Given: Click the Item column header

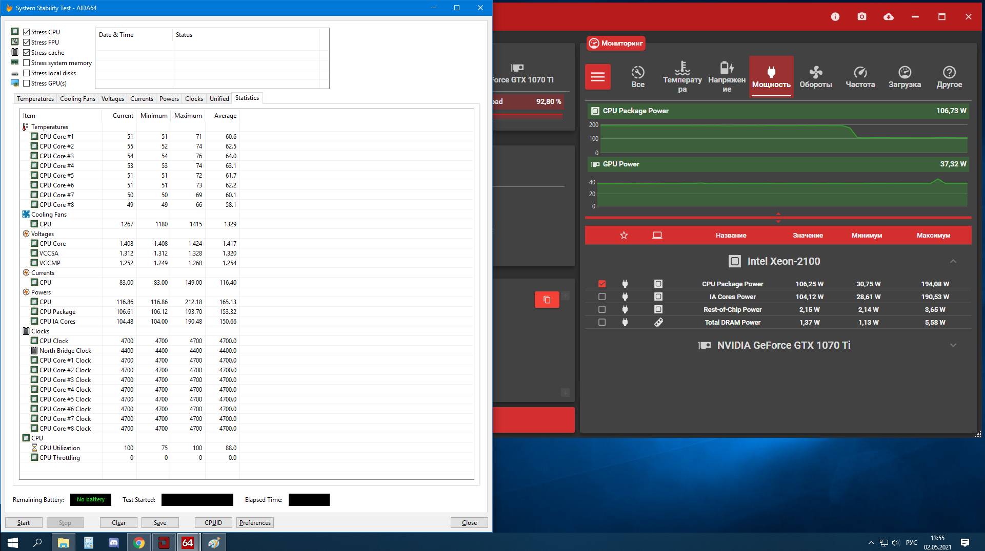Looking at the screenshot, I should point(61,116).
